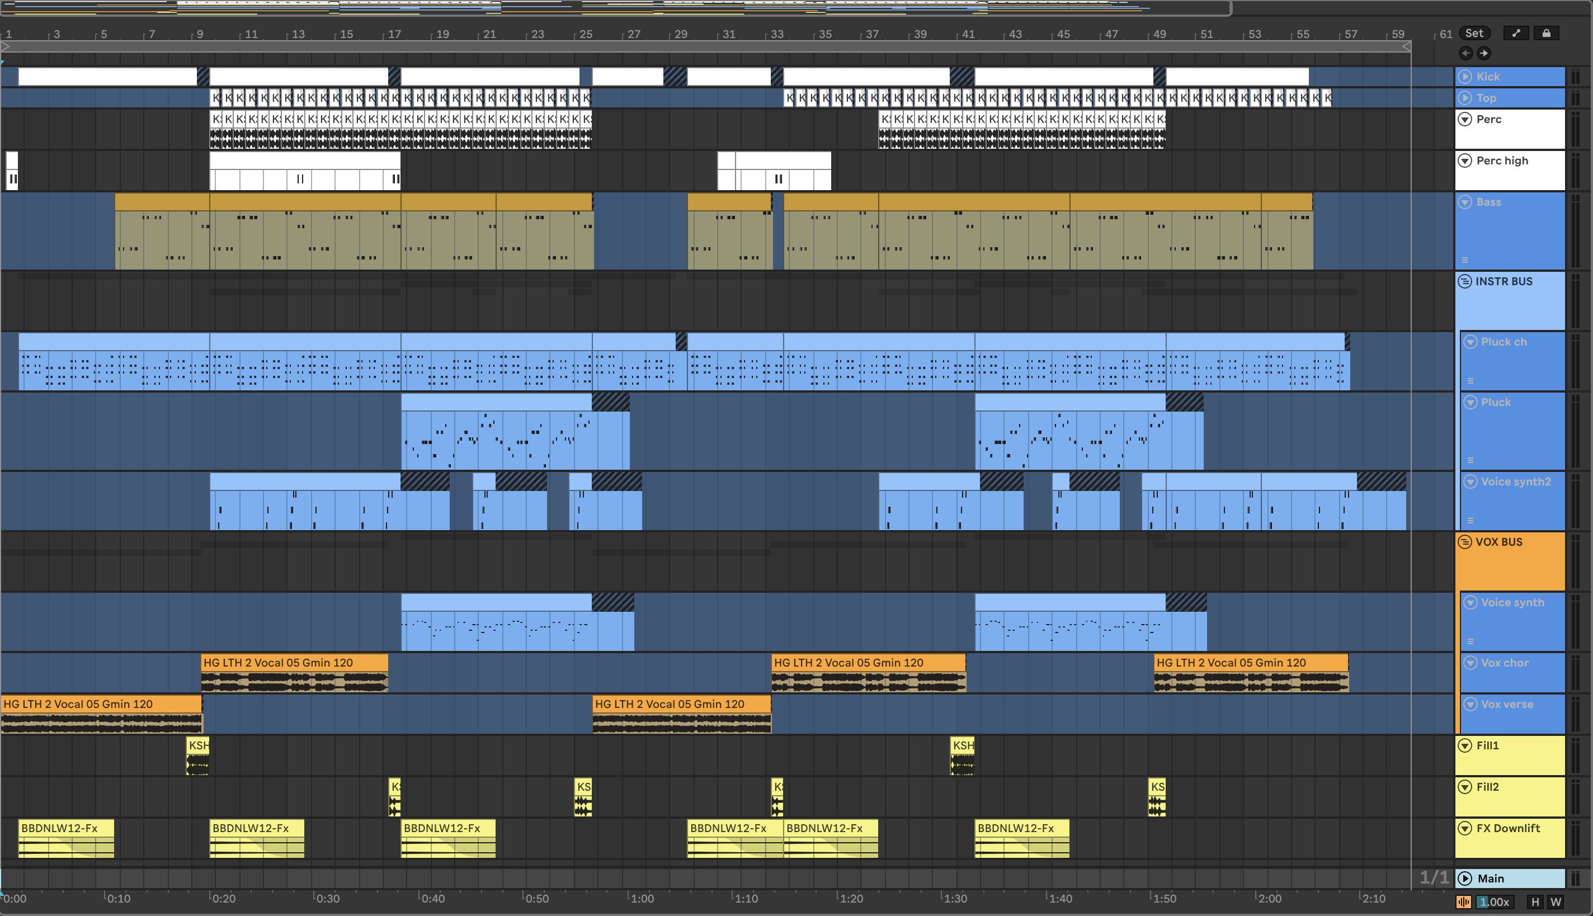Unfold the Kick track
Screen dimensions: 1593x916
coord(1465,77)
